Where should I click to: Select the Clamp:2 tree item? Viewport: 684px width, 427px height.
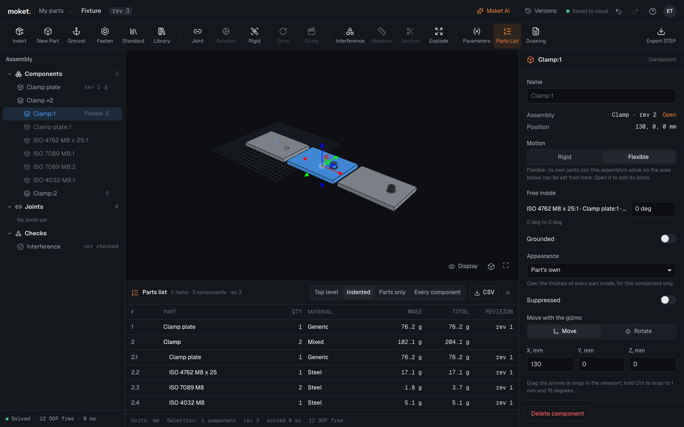62,194
